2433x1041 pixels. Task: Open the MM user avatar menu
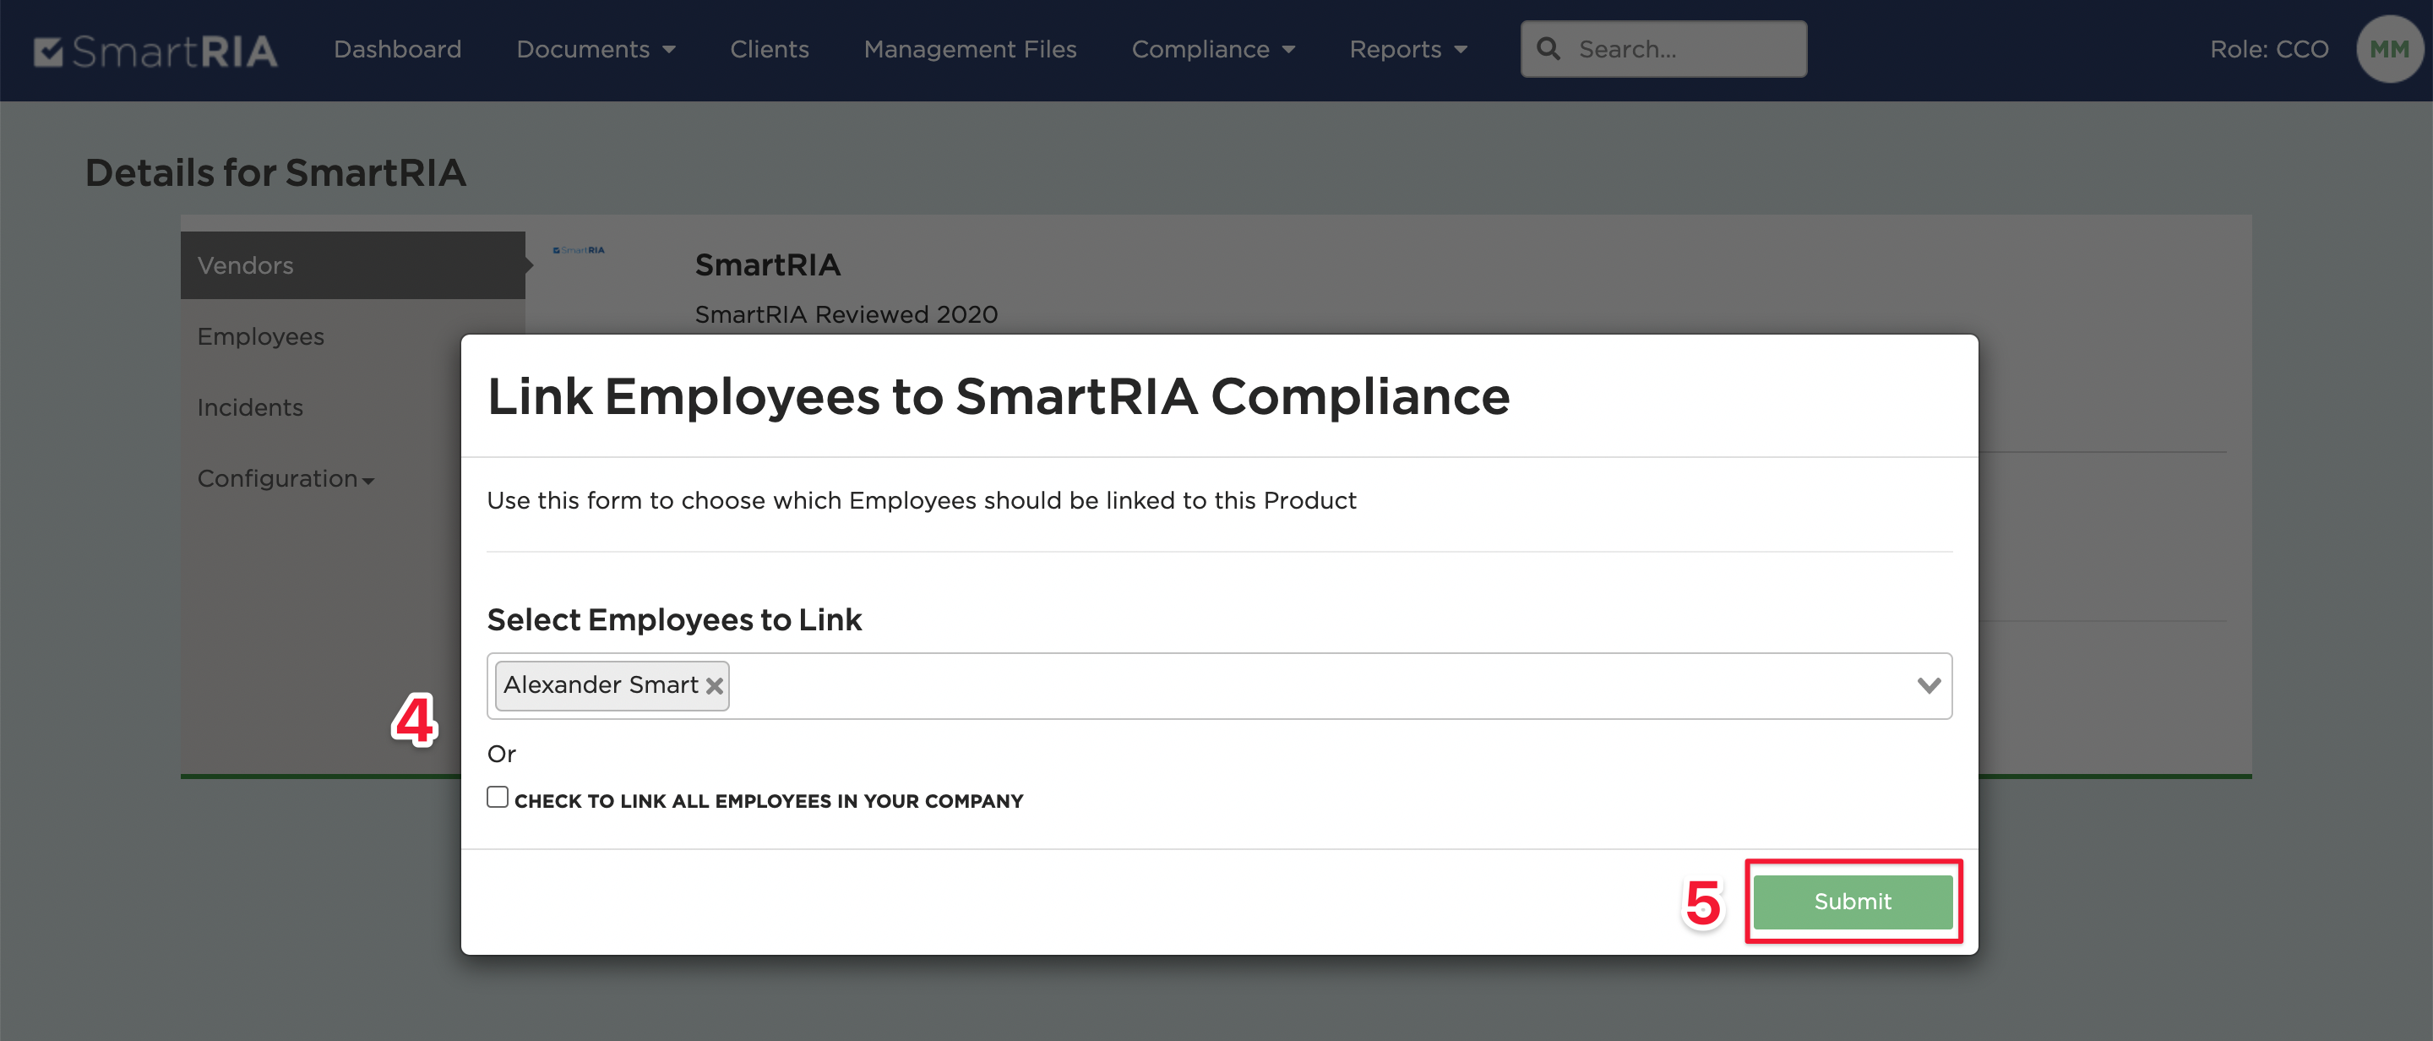click(2390, 49)
